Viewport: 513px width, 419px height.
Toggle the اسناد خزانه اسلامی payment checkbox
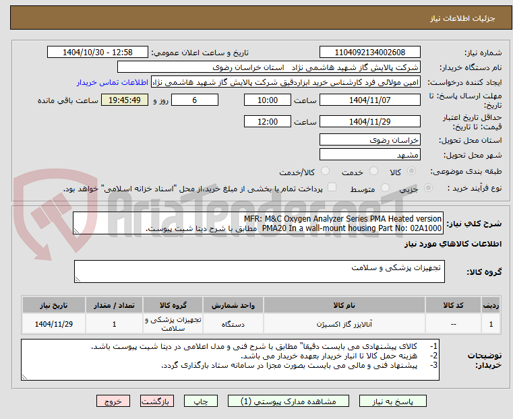coord(332,187)
